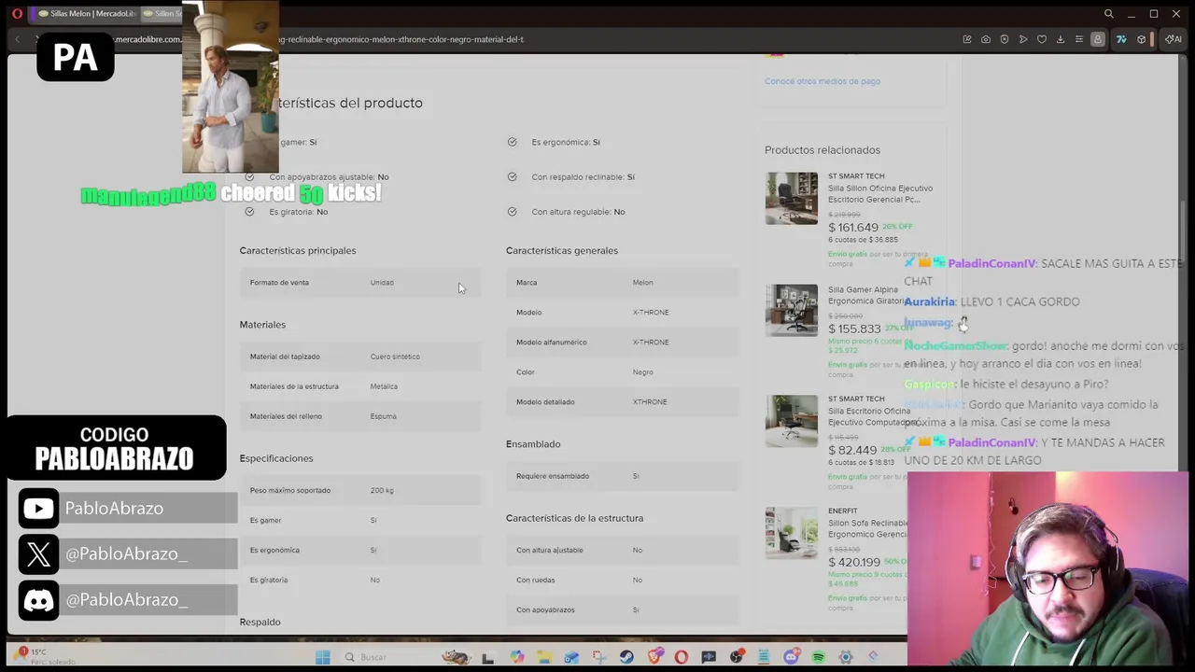Open Opera's tab search magnifier
1195x672 pixels.
click(x=1108, y=14)
